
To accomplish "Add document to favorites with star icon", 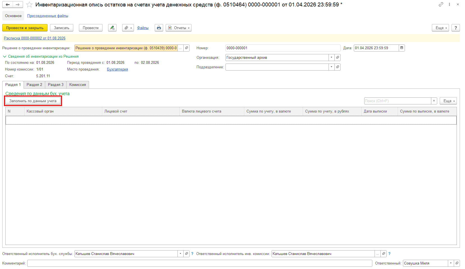I will pos(29,5).
